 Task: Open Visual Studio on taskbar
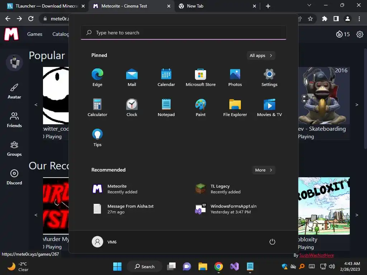point(234,266)
